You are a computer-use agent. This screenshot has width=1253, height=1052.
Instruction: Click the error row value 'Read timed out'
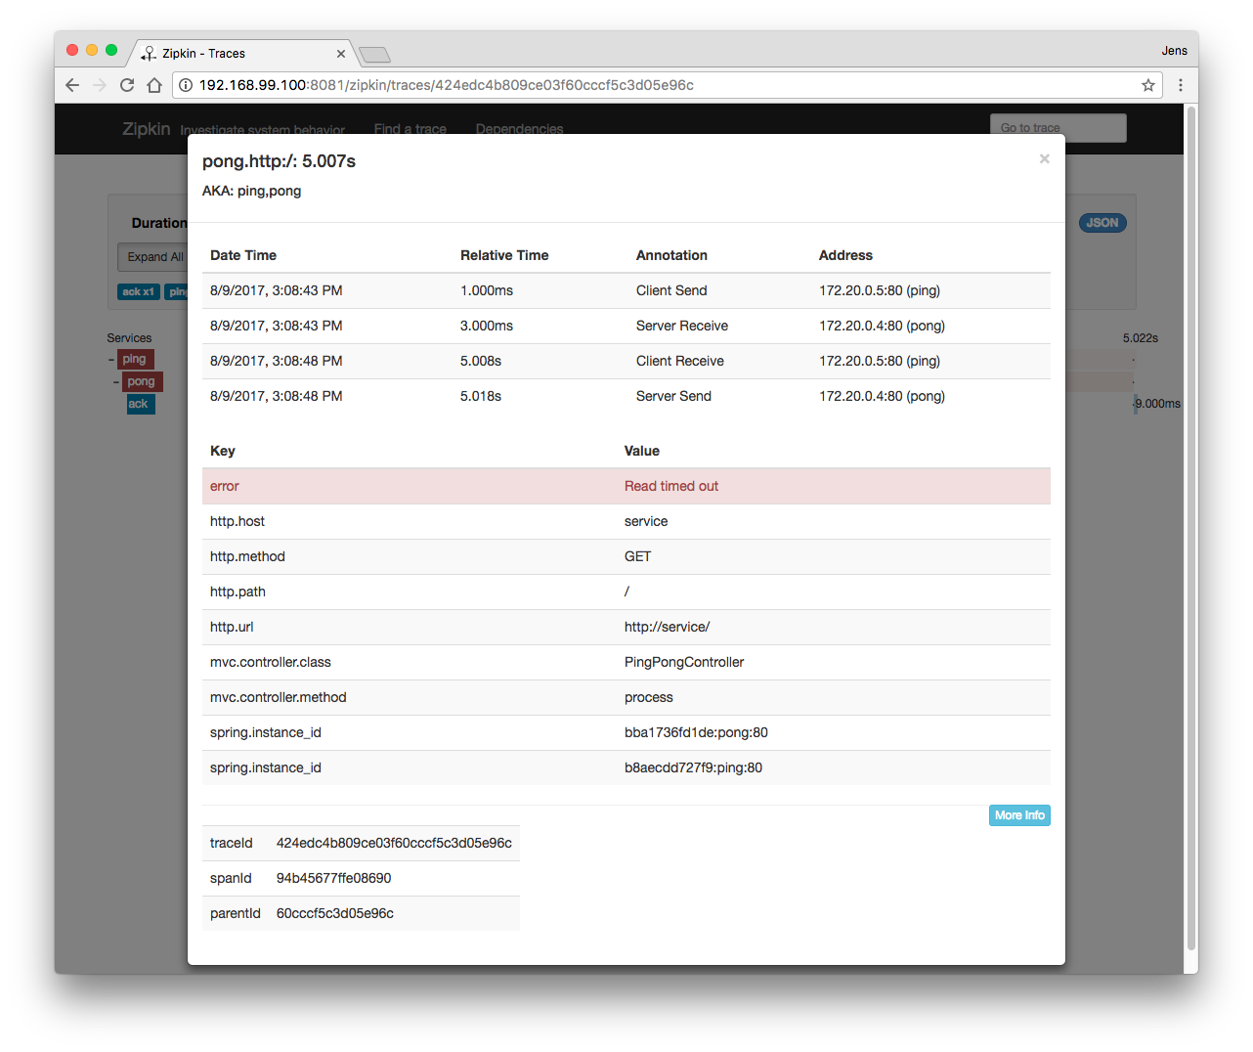click(x=671, y=486)
